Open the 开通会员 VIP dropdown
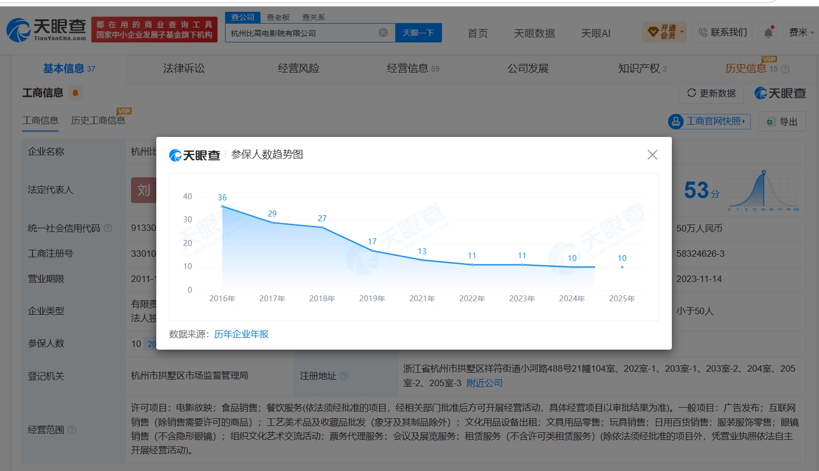 tap(664, 33)
